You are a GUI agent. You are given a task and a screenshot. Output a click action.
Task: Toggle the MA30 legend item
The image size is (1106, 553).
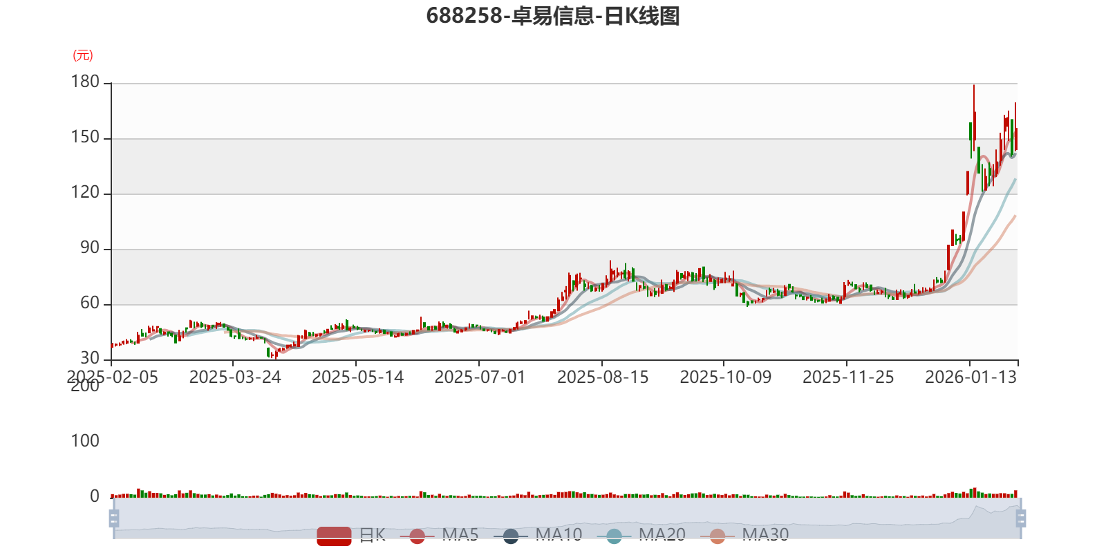(x=744, y=535)
